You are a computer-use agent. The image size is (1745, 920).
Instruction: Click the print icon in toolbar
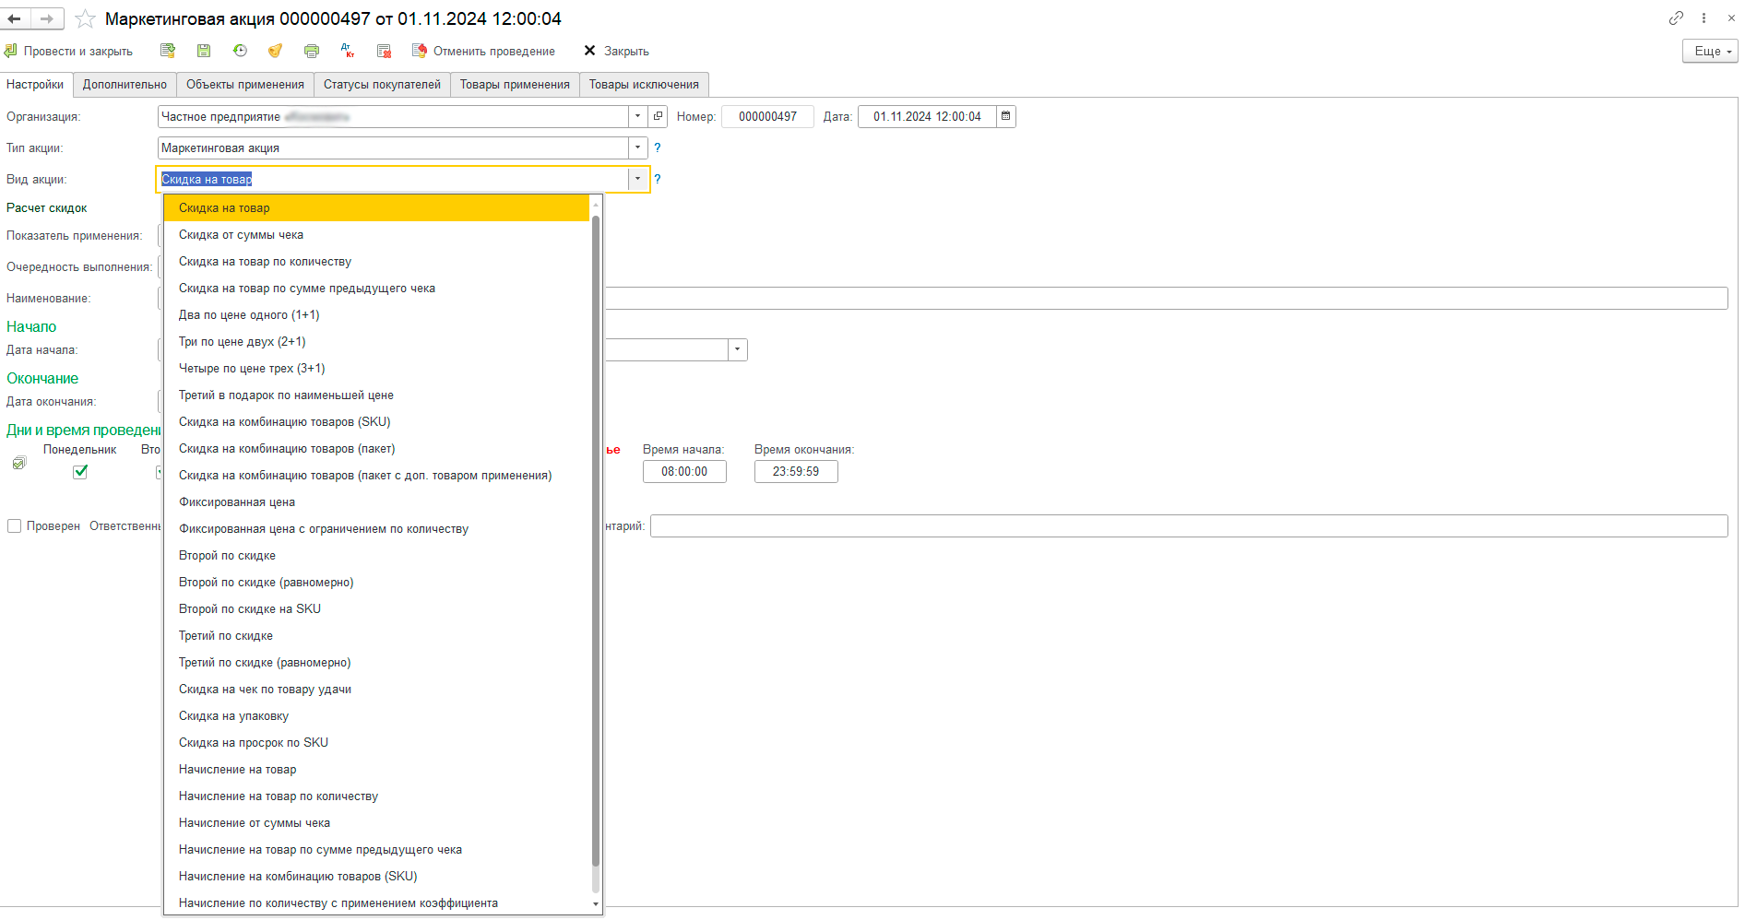pyautogui.click(x=312, y=51)
